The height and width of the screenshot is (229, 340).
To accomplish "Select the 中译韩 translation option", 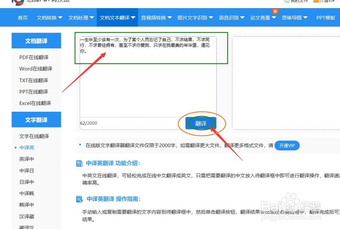I will pyautogui.click(x=27, y=193).
